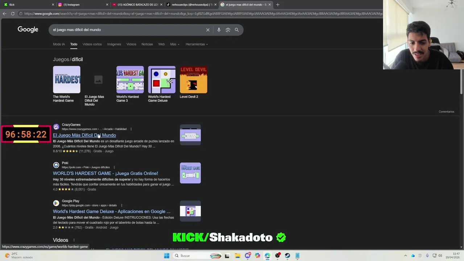Select the Noticias filter
The image size is (464, 261).
point(147,44)
